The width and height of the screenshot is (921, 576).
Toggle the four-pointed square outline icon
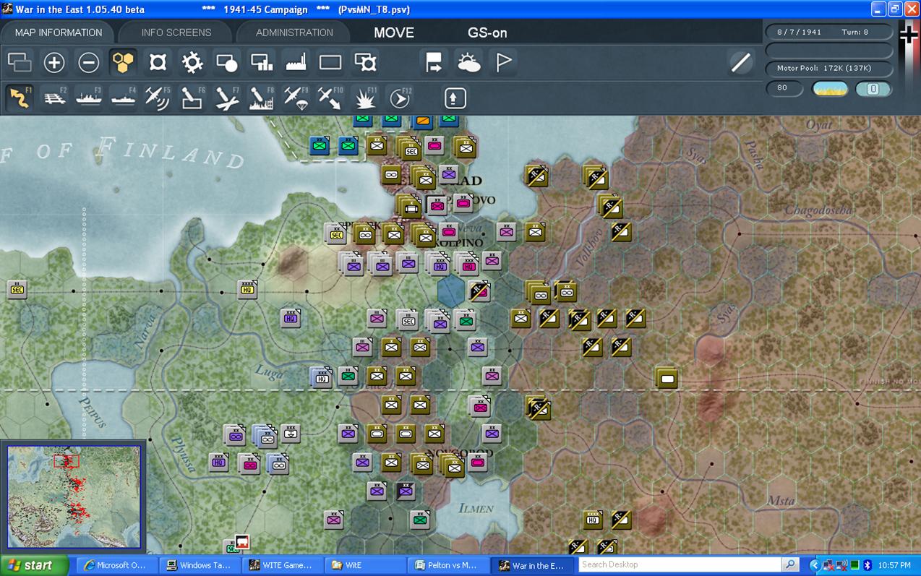[x=158, y=63]
